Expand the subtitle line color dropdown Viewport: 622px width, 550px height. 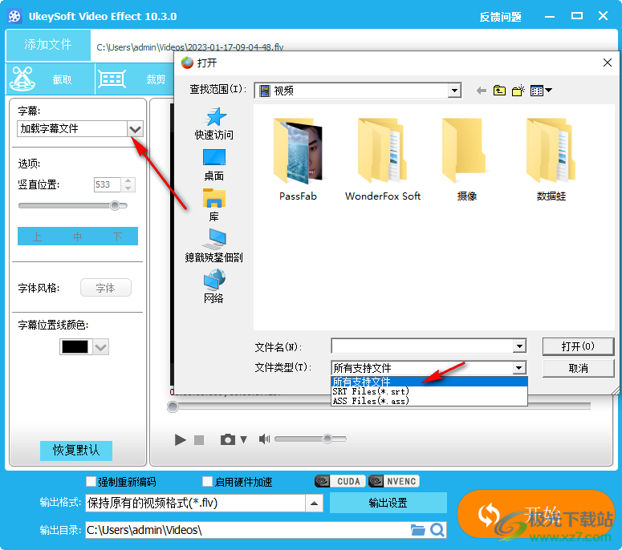(x=101, y=347)
